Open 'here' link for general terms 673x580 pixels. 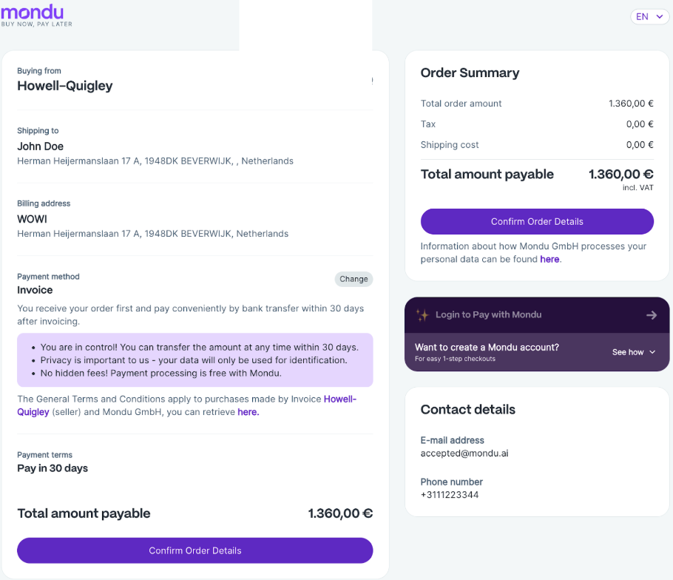[248, 412]
